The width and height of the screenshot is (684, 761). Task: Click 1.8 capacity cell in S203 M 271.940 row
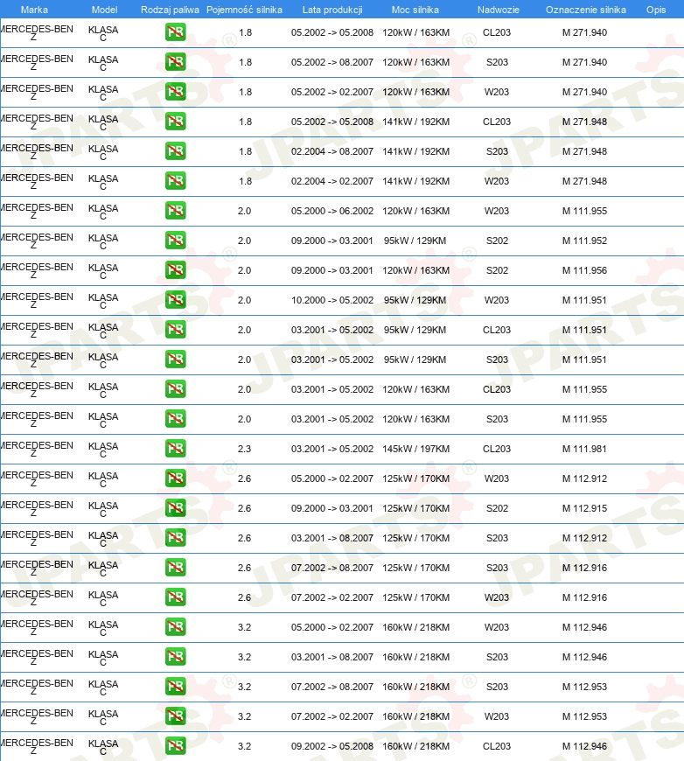click(x=245, y=62)
